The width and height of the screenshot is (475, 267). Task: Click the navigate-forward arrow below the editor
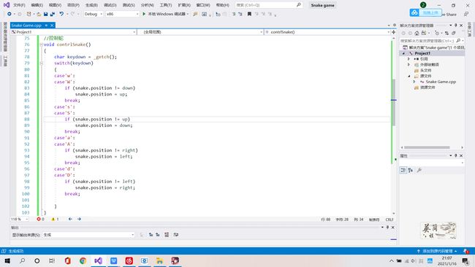tap(79, 219)
